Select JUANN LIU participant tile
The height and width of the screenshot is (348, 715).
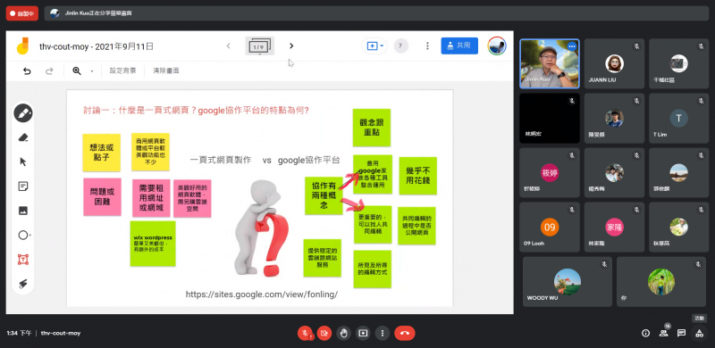pos(614,63)
